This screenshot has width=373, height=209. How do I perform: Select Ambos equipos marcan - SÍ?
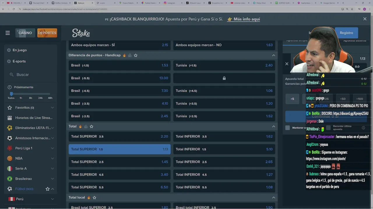[x=119, y=45]
